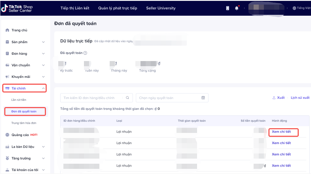Click the calendar icon in date field
Screen dimensions: 311x174
point(203,98)
